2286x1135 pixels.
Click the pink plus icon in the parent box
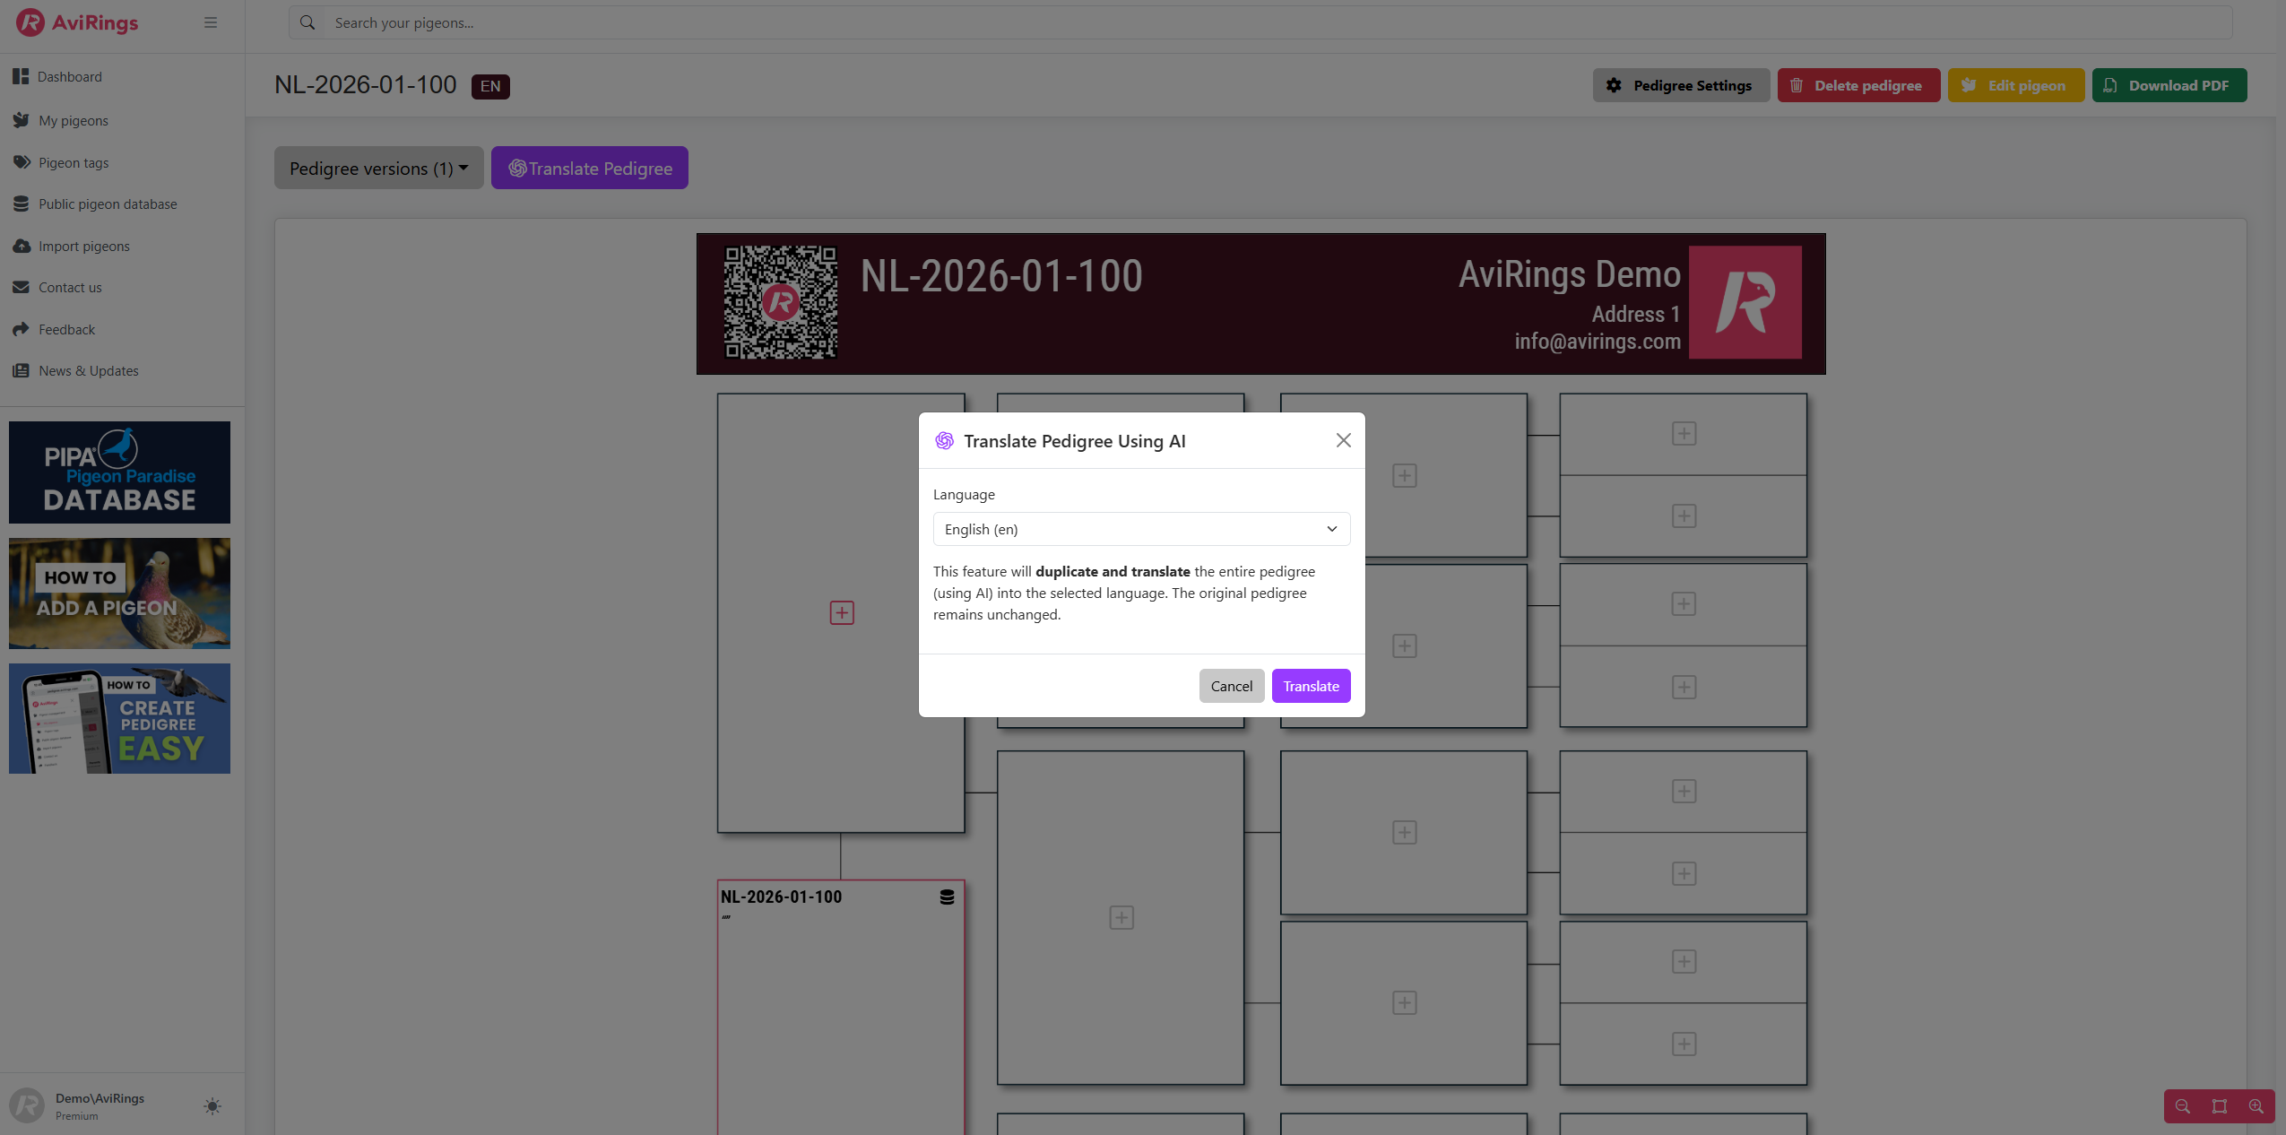(x=842, y=613)
